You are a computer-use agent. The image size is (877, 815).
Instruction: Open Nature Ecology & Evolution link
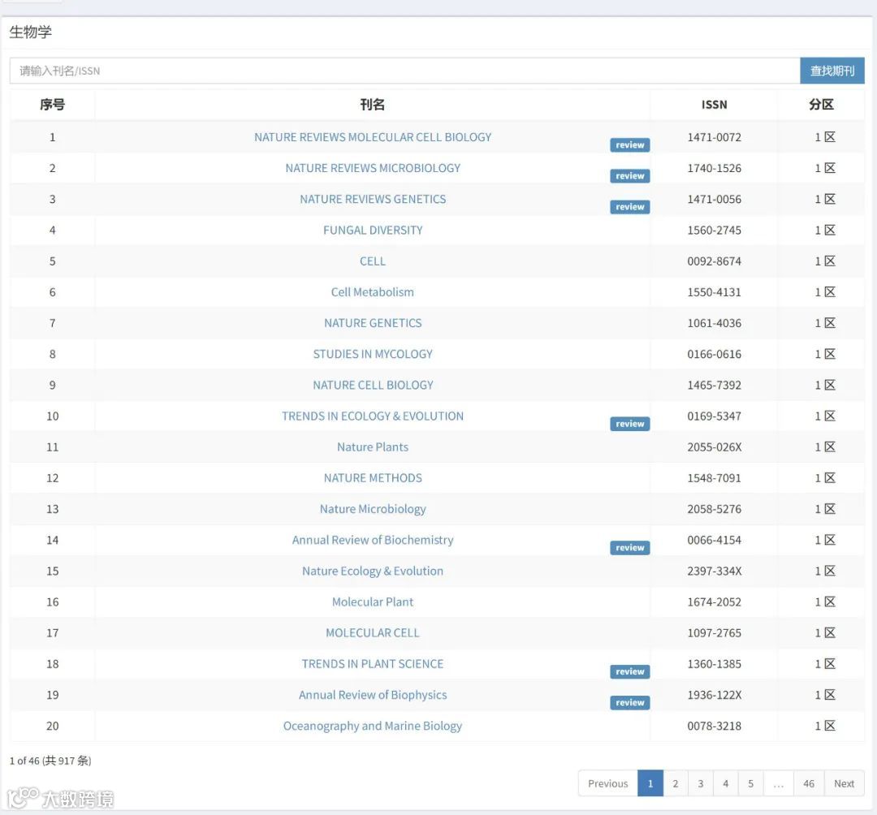373,571
